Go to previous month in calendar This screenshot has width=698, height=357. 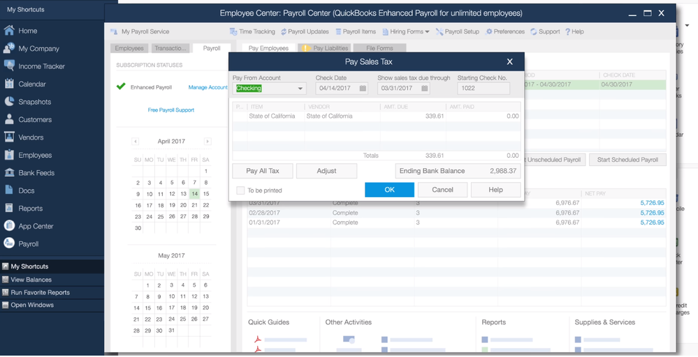click(x=136, y=142)
